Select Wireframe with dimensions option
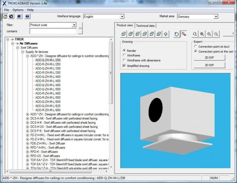 pos(124,60)
